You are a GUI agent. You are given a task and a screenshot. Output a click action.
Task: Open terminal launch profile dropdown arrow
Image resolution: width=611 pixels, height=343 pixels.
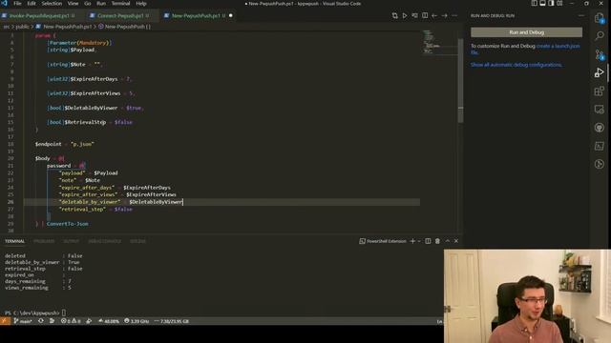419,241
